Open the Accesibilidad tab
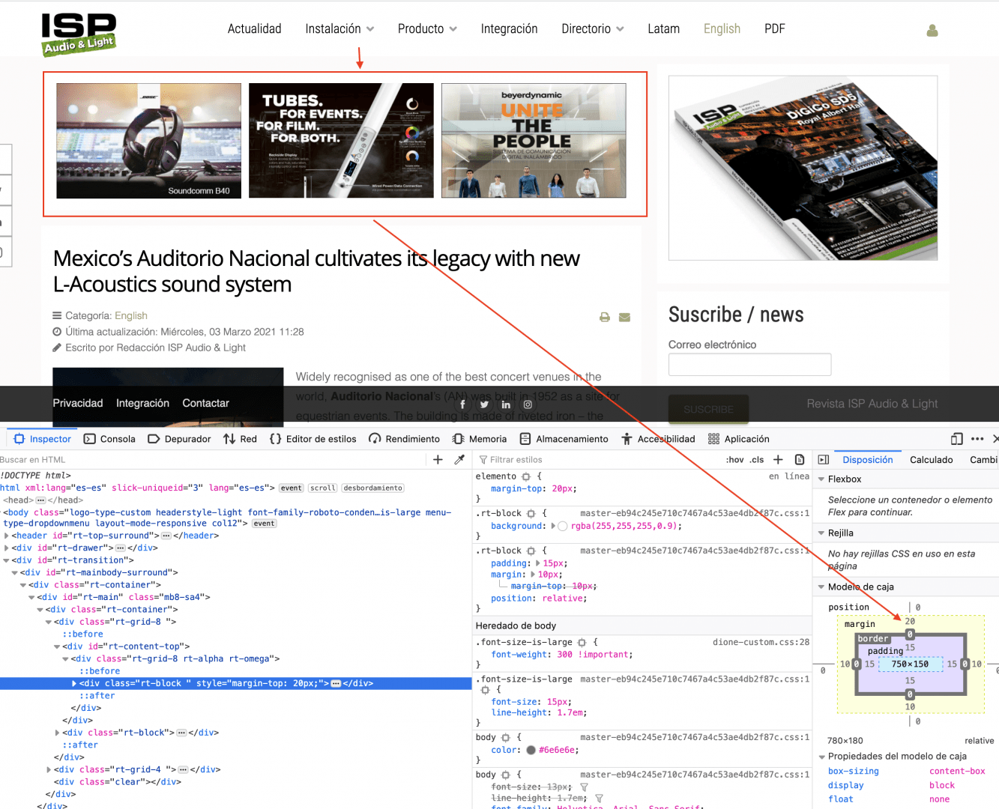This screenshot has width=999, height=809. (658, 439)
